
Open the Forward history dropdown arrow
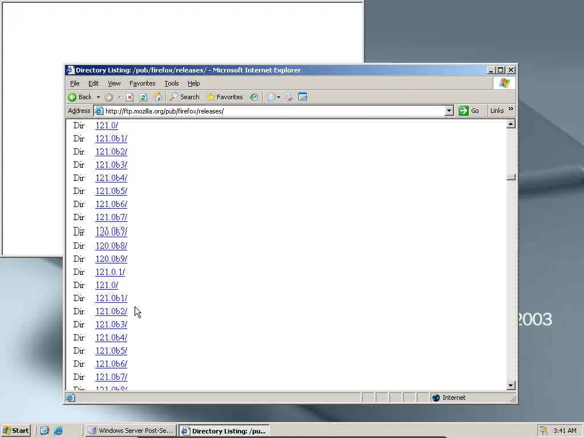(x=119, y=97)
